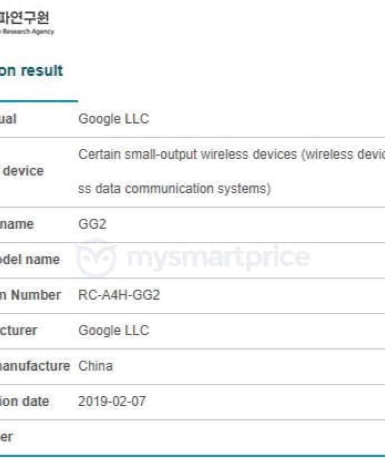Click the 'cturer' row label
The height and width of the screenshot is (462, 385).
coord(19,330)
